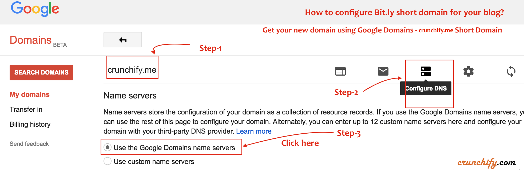Click the back arrow button
524x173 pixels.
tap(123, 40)
